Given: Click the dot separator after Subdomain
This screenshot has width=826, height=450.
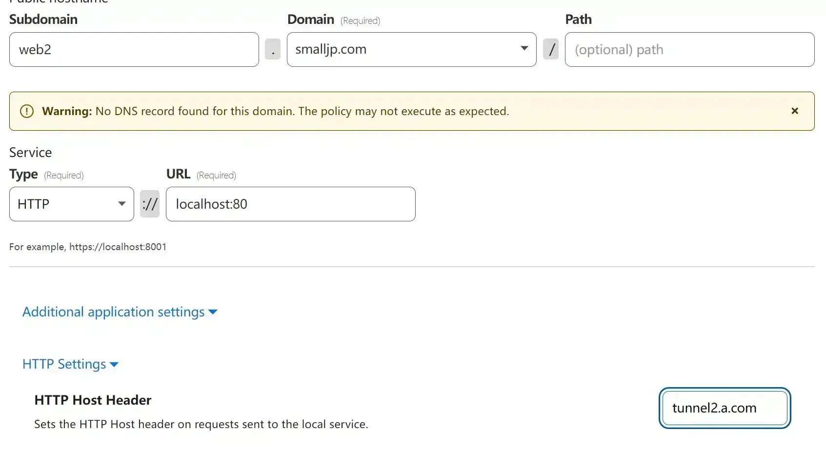Looking at the screenshot, I should point(273,49).
